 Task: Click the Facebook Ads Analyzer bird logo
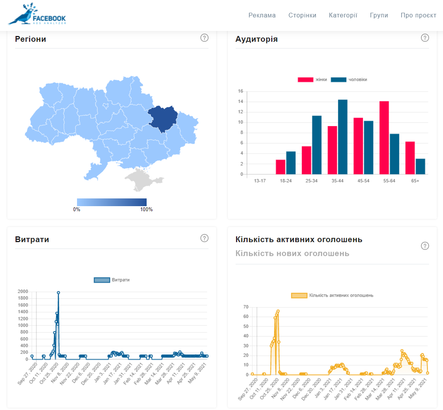[x=37, y=15]
